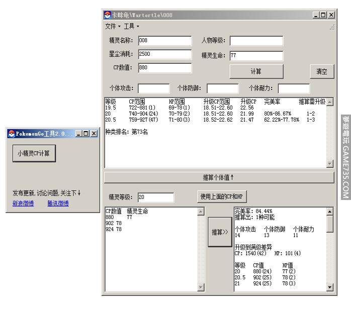Click the 精灵生命 field showing 77
The width and height of the screenshot is (351, 315).
click(256, 56)
